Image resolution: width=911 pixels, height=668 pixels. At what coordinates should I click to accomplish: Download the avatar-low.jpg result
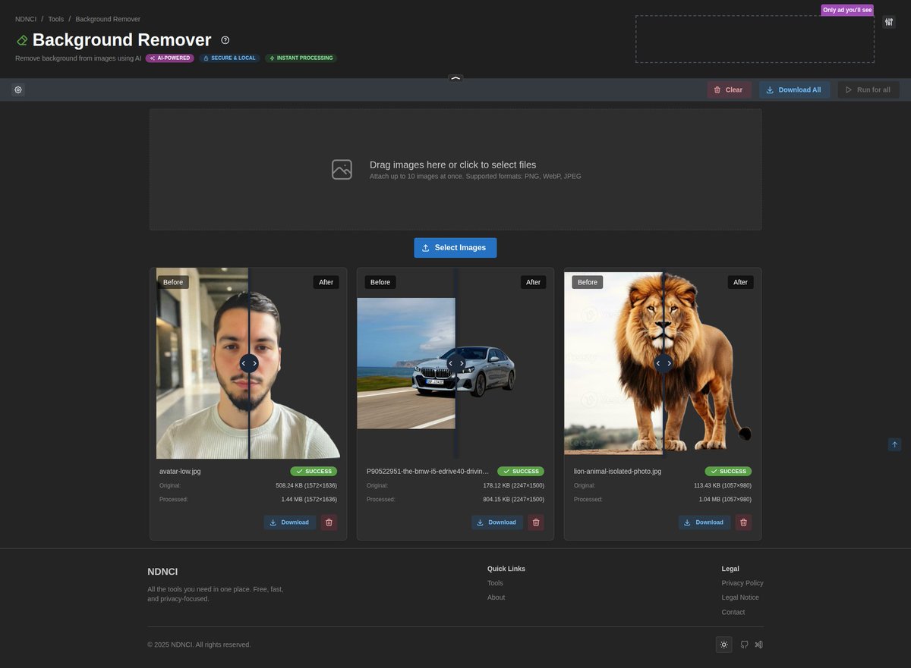290,522
